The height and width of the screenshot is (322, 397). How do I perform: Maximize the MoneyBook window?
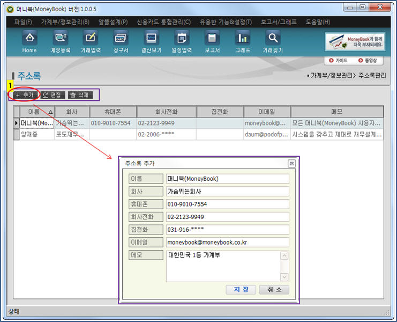coord(363,8)
